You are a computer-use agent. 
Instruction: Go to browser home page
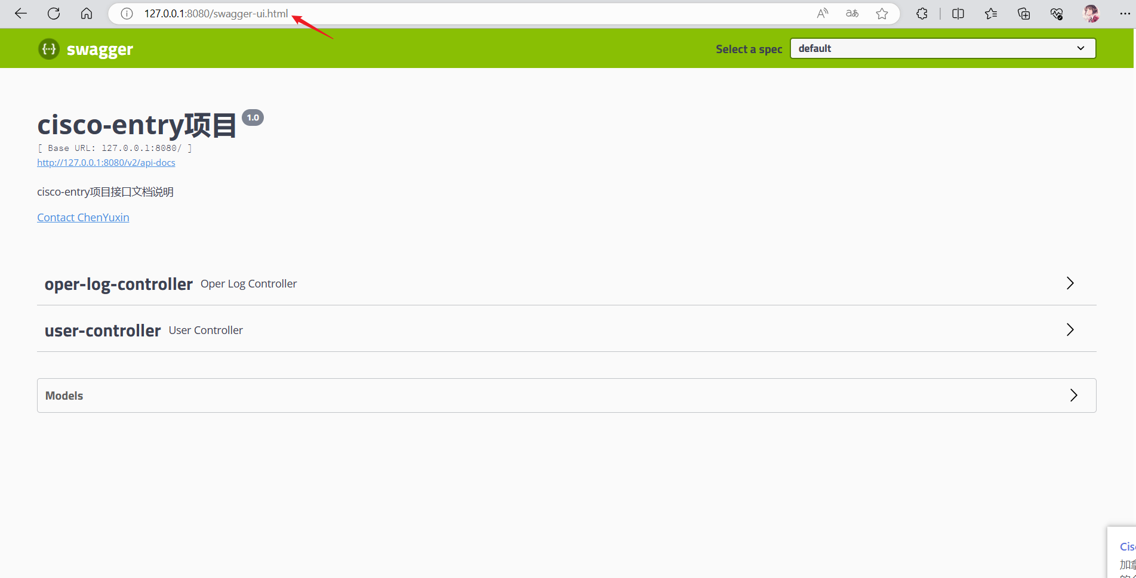click(87, 13)
